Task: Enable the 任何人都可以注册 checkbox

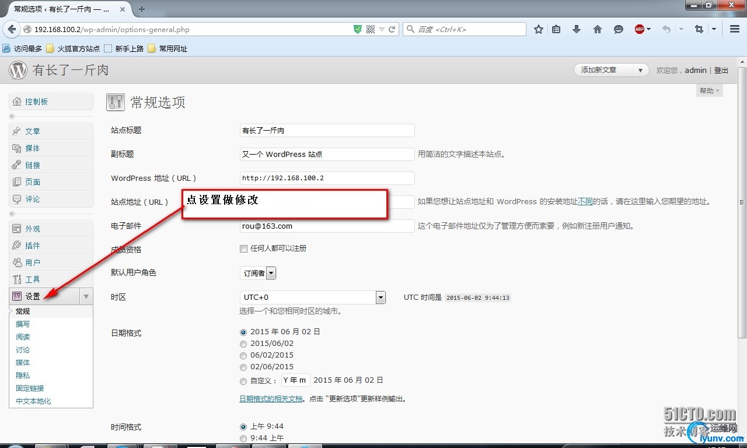Action: [243, 249]
